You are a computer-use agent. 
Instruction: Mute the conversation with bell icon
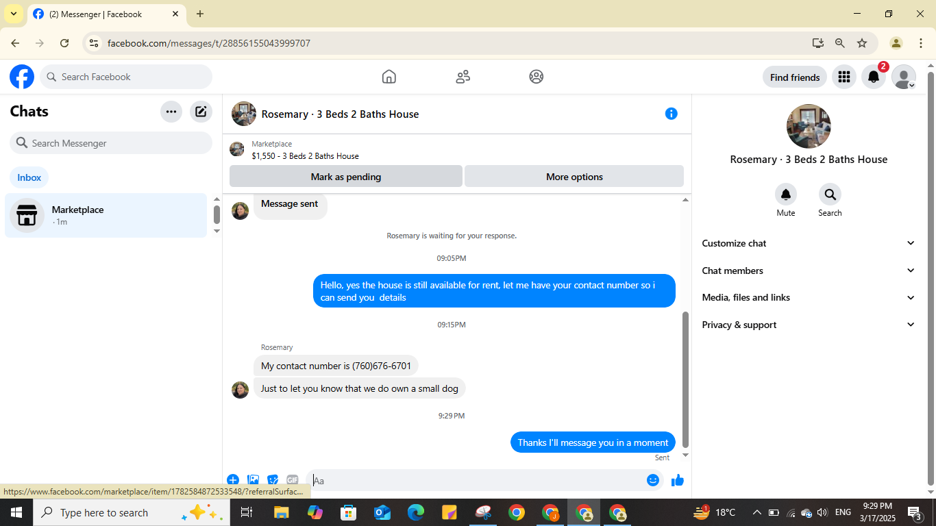(786, 195)
